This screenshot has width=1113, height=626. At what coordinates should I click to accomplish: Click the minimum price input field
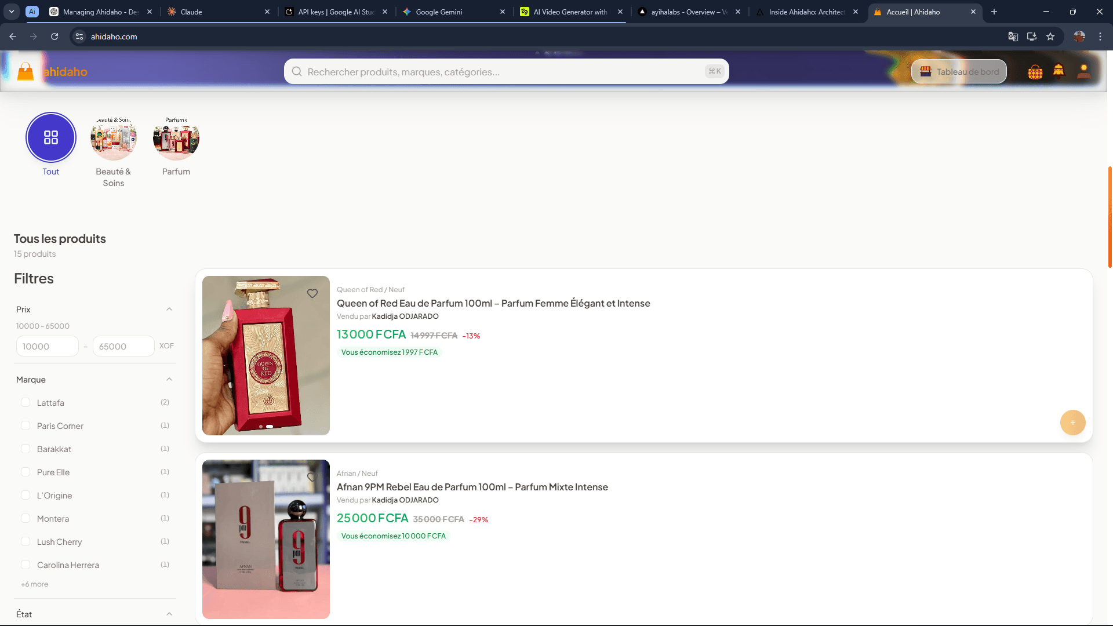pyautogui.click(x=48, y=346)
